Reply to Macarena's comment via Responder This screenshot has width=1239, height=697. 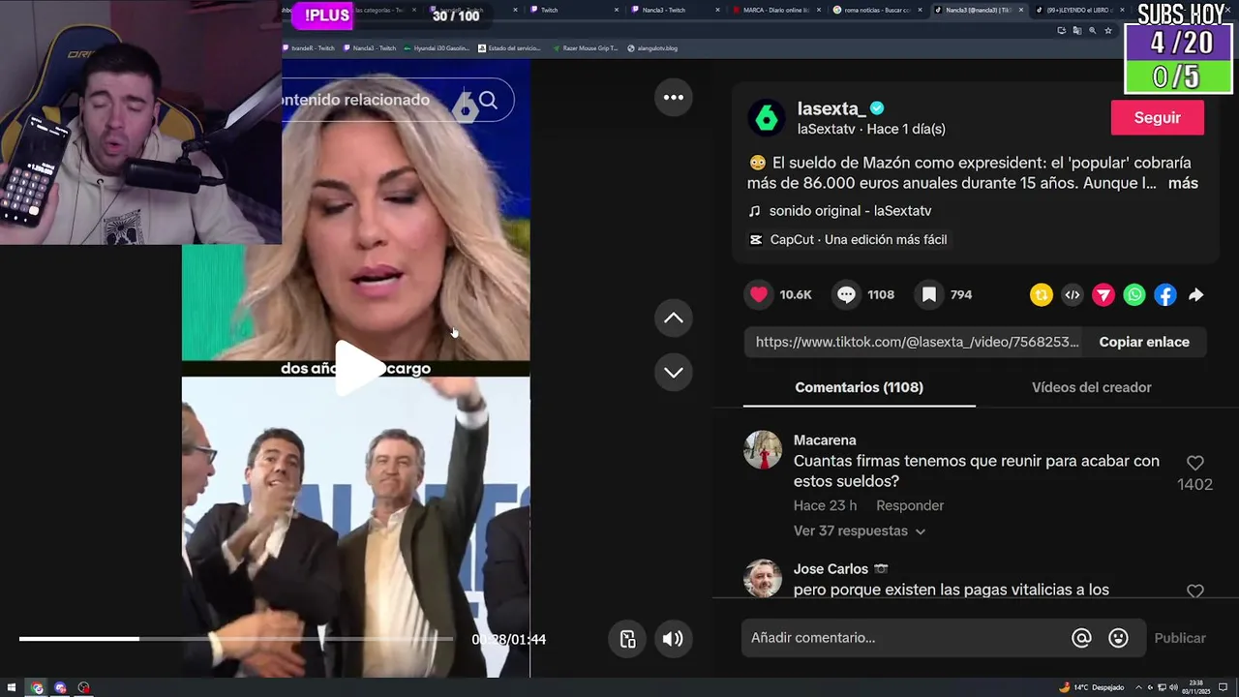point(910,505)
